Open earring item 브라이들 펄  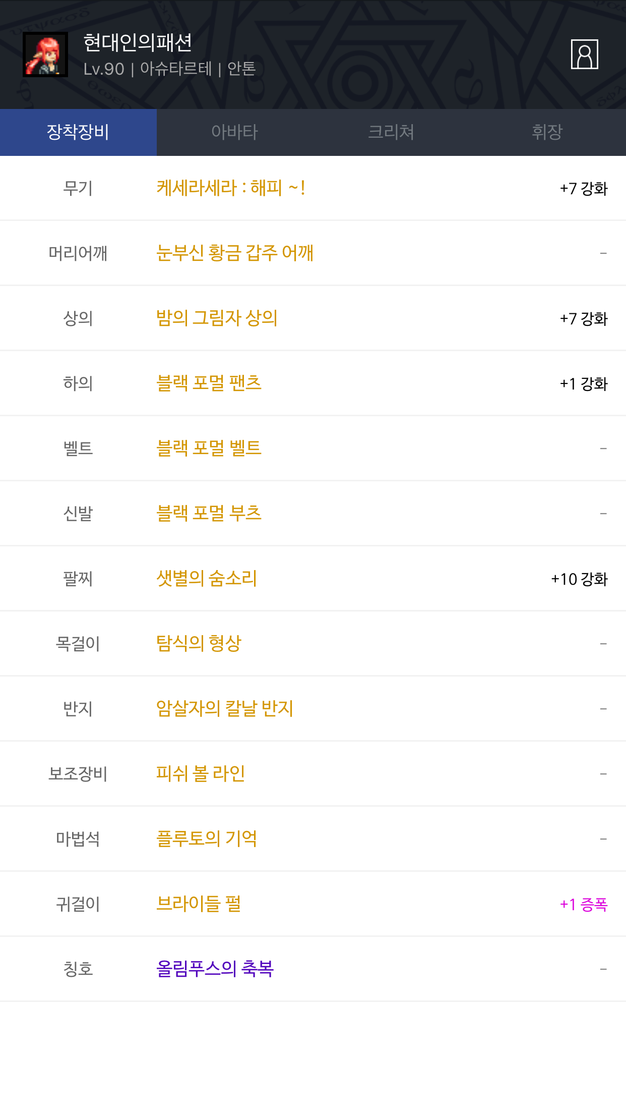coord(199,904)
